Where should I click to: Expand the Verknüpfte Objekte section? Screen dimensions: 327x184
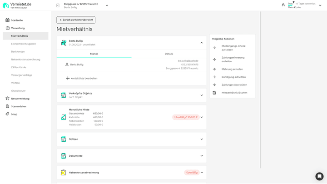(x=202, y=95)
